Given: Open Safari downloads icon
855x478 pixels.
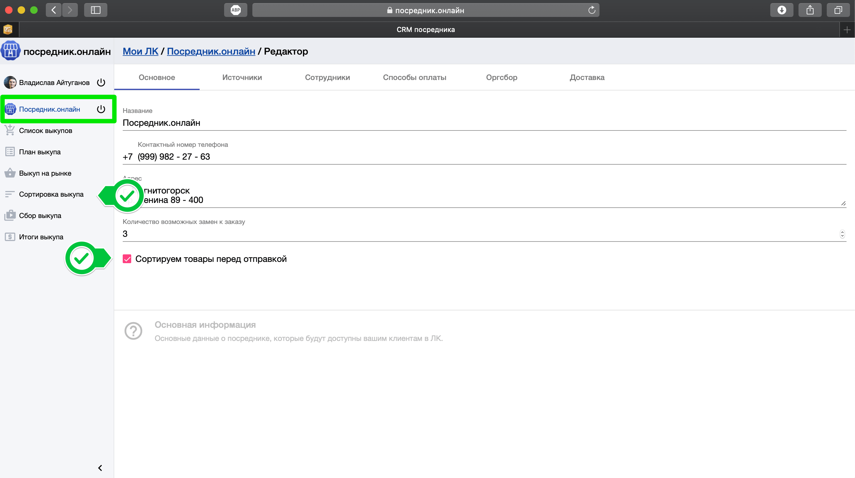Looking at the screenshot, I should [x=782, y=10].
